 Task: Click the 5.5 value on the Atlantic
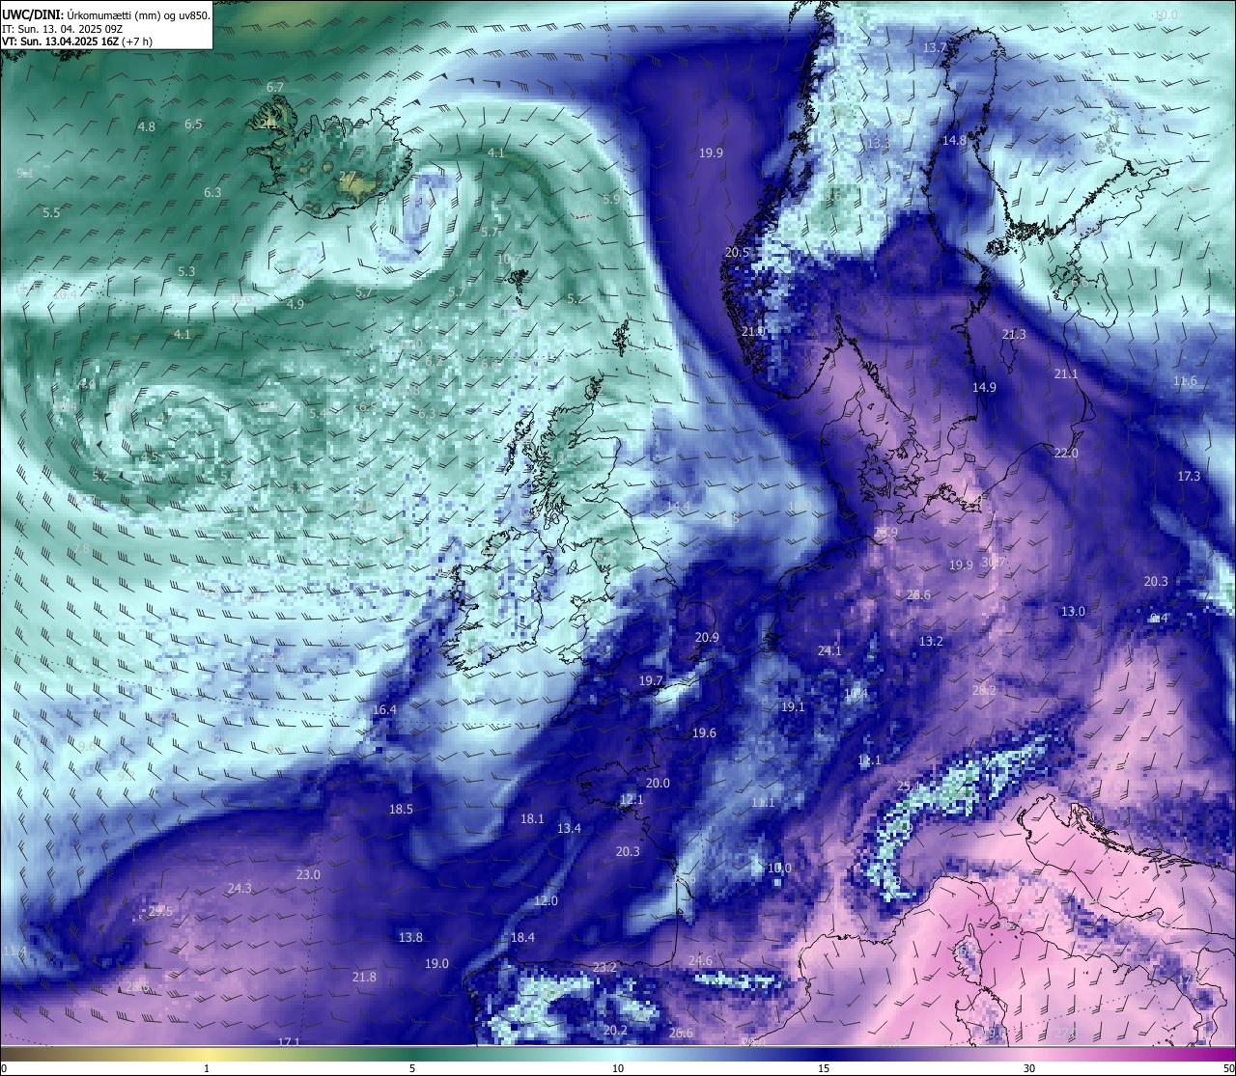pyautogui.click(x=51, y=212)
